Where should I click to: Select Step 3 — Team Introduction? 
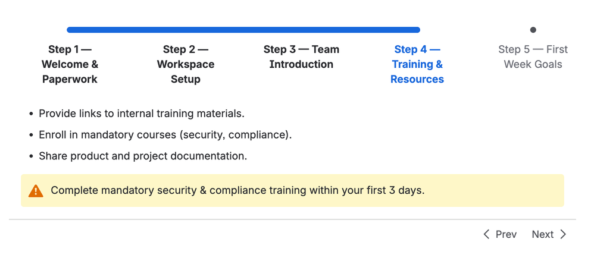[301, 56]
